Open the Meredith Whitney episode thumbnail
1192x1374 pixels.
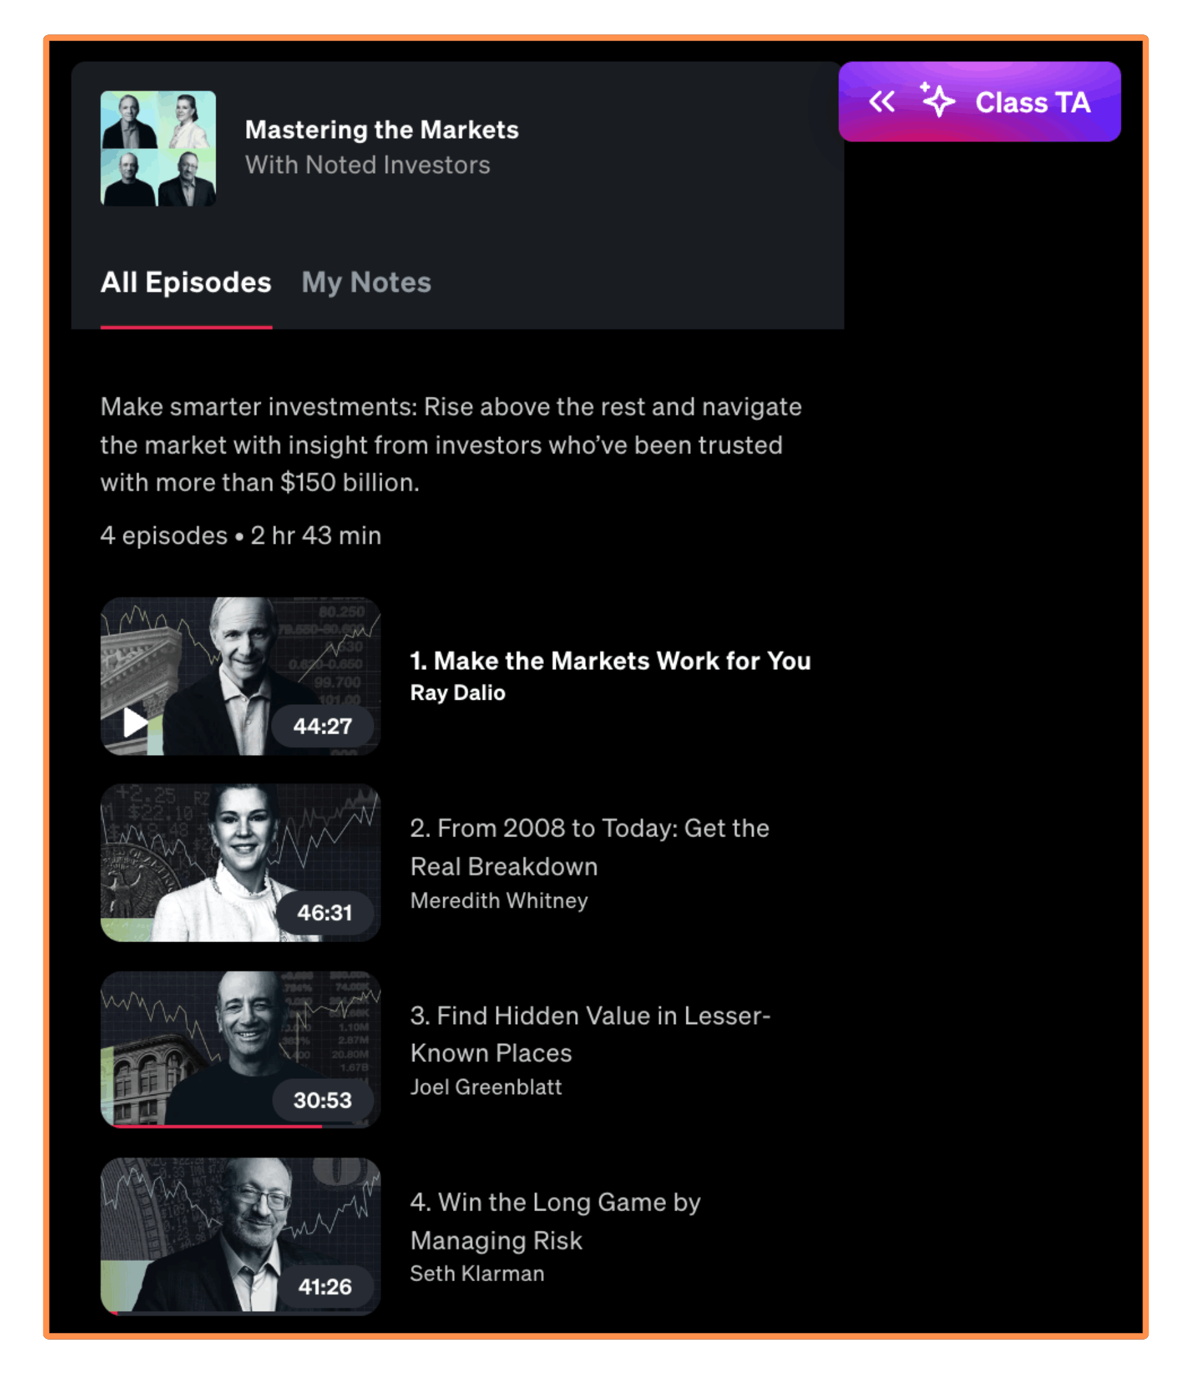point(240,863)
